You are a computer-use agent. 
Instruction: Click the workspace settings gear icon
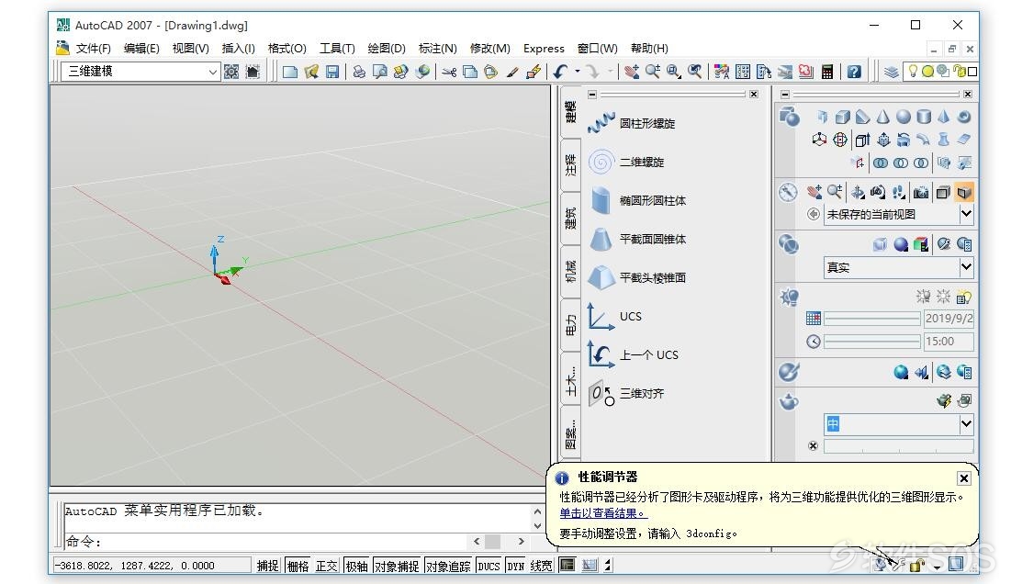(x=231, y=72)
